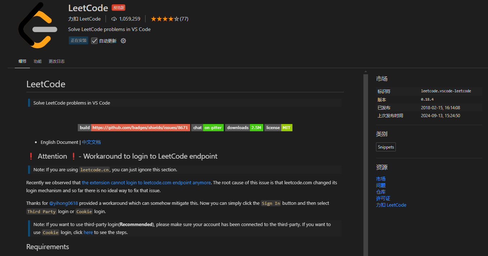This screenshot has width=488, height=256.
Task: Switch to the 更改日志 tab
Action: pos(57,61)
